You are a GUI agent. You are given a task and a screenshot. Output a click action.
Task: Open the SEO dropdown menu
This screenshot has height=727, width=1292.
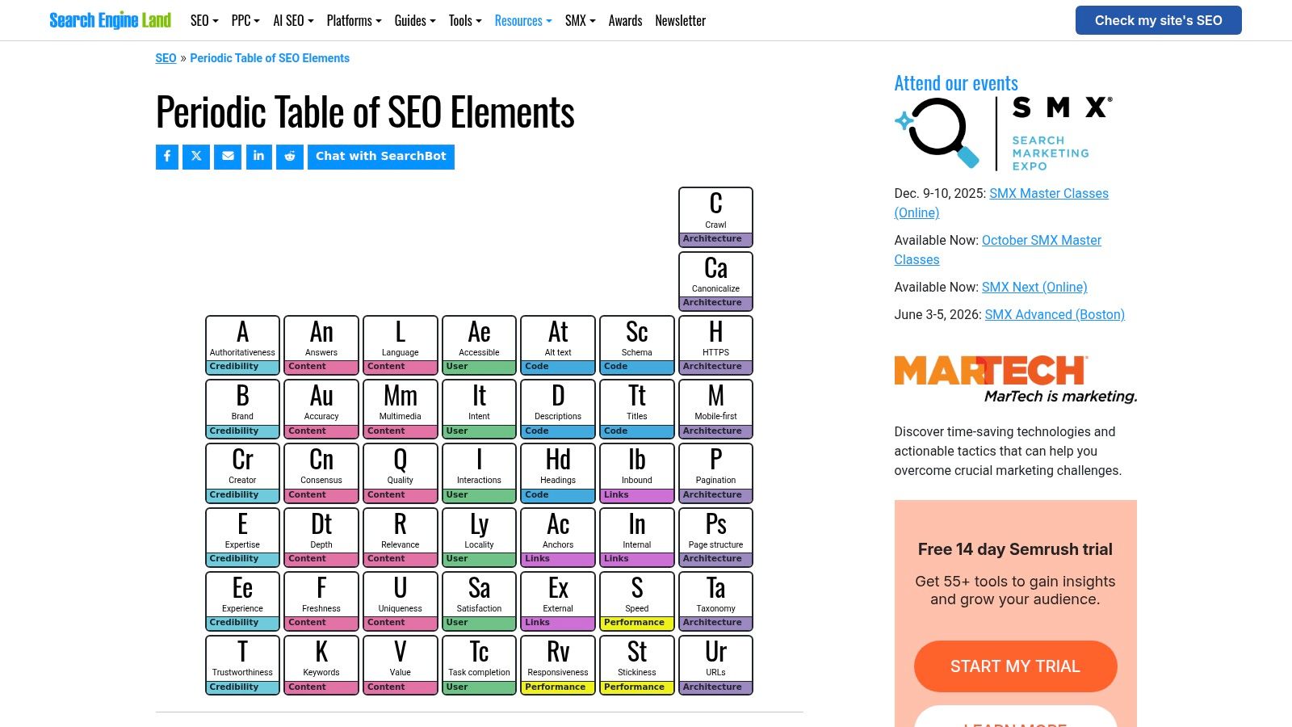coord(203,20)
